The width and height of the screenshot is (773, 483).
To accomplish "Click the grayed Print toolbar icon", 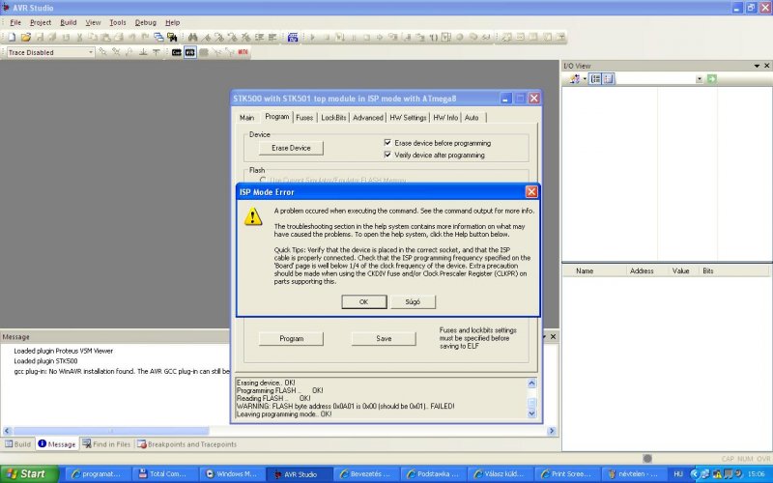I will [x=119, y=37].
